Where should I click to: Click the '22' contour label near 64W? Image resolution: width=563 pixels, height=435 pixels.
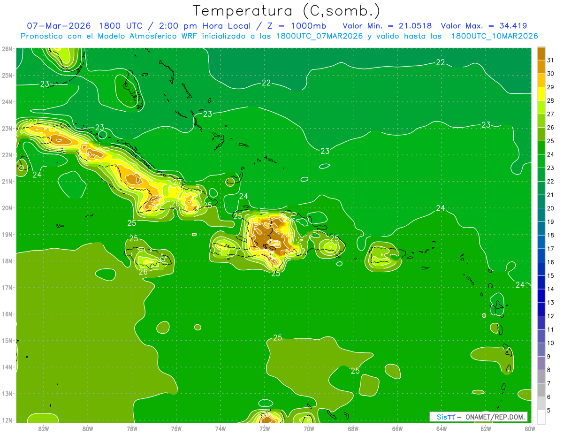click(x=440, y=62)
